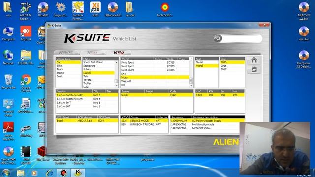Select year 2016
315x177 pixels.
pyautogui.click(x=232, y=66)
